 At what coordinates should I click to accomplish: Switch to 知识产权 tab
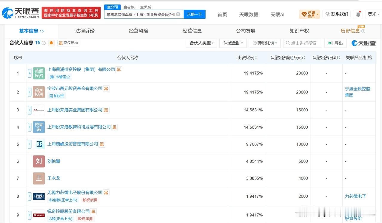(299, 31)
